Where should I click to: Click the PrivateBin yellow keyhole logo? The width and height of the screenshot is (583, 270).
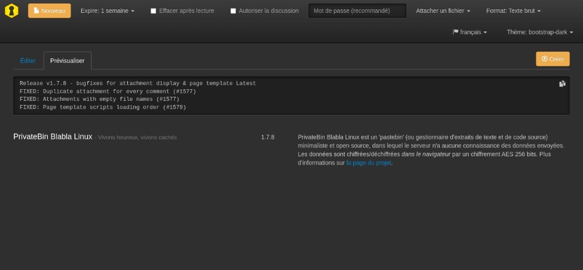(12, 11)
